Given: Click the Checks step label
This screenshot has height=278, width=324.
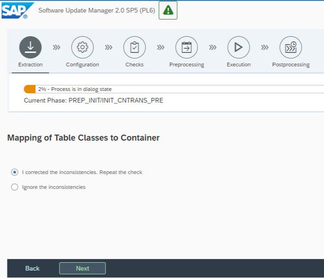Looking at the screenshot, I should [134, 65].
